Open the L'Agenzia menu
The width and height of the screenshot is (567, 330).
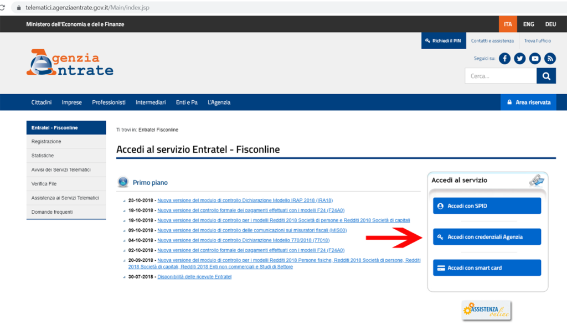[x=219, y=102]
